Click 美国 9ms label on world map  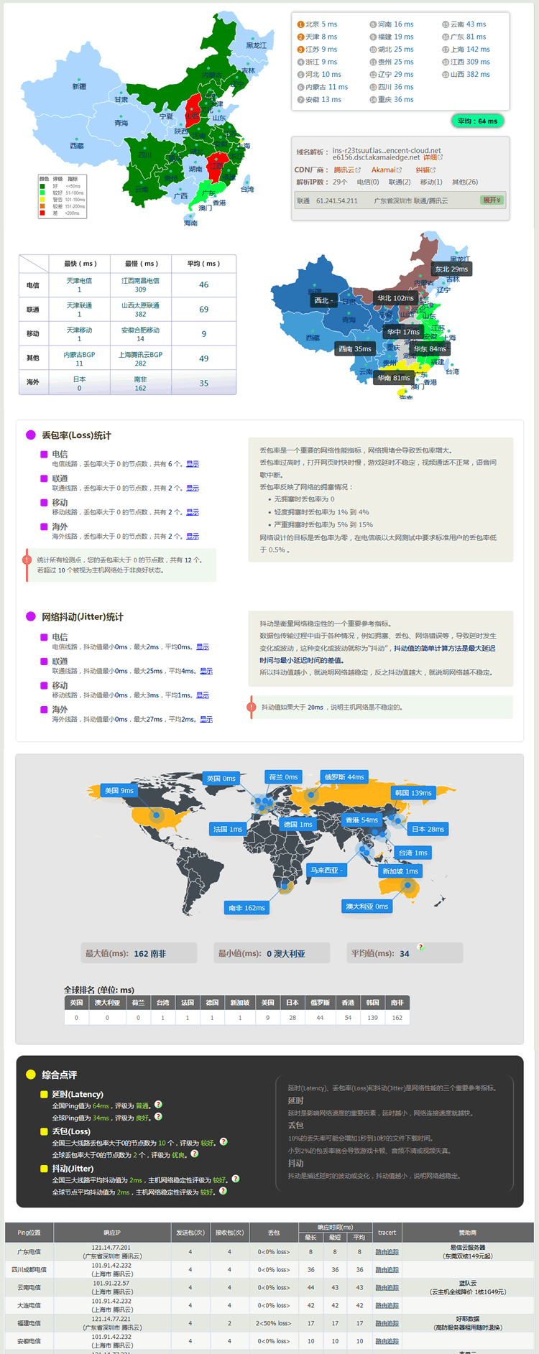[x=119, y=790]
